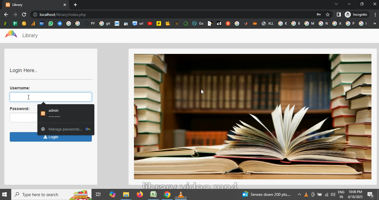This screenshot has width=379, height=200.
Task: Open the notification center with 11 alerts
Action: click(x=371, y=195)
